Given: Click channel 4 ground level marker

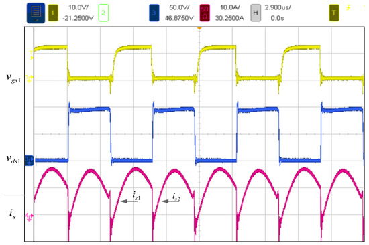Looking at the screenshot, I should 30,217.
